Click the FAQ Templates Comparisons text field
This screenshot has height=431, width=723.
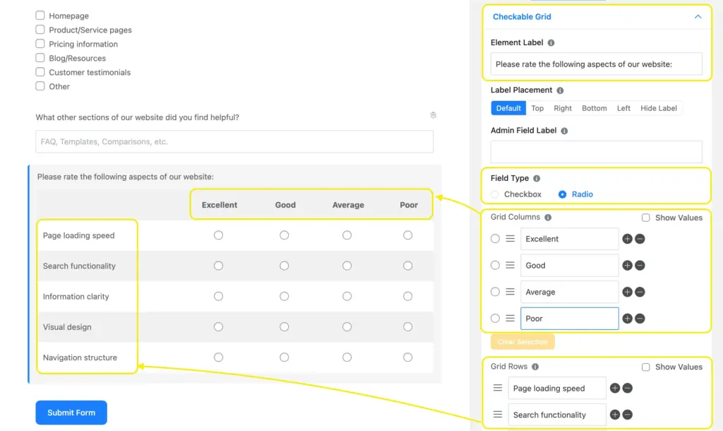click(x=233, y=141)
